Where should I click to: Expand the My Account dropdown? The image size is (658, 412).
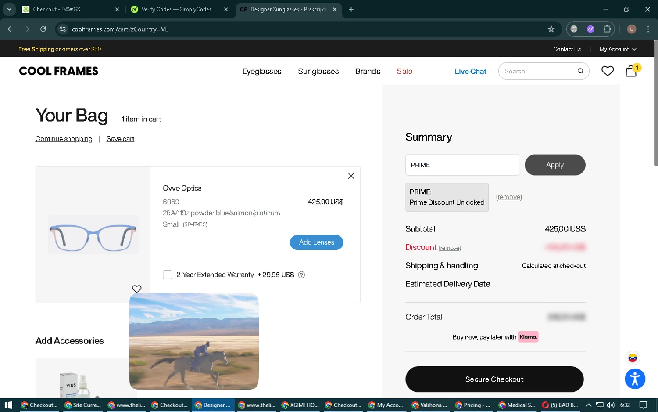point(618,49)
